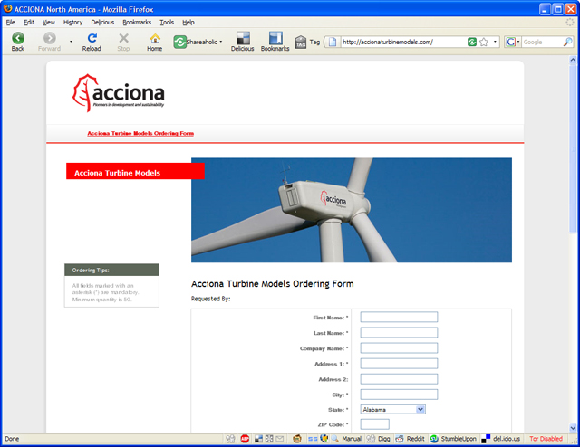
Task: Click the grid pattern status bar icon
Action: coord(269,439)
